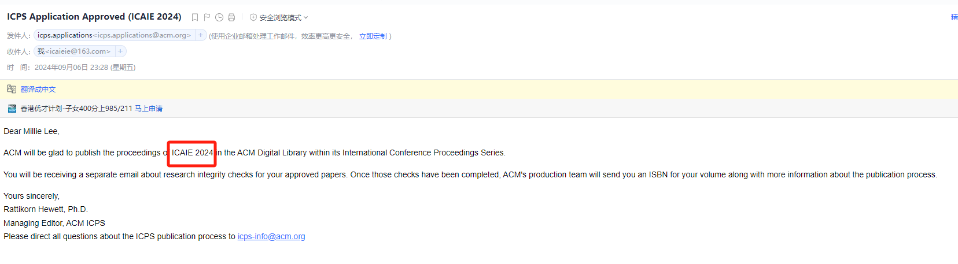Add sender icps.applications to contacts with plus
Screen dimensions: 958x264
[x=201, y=35]
